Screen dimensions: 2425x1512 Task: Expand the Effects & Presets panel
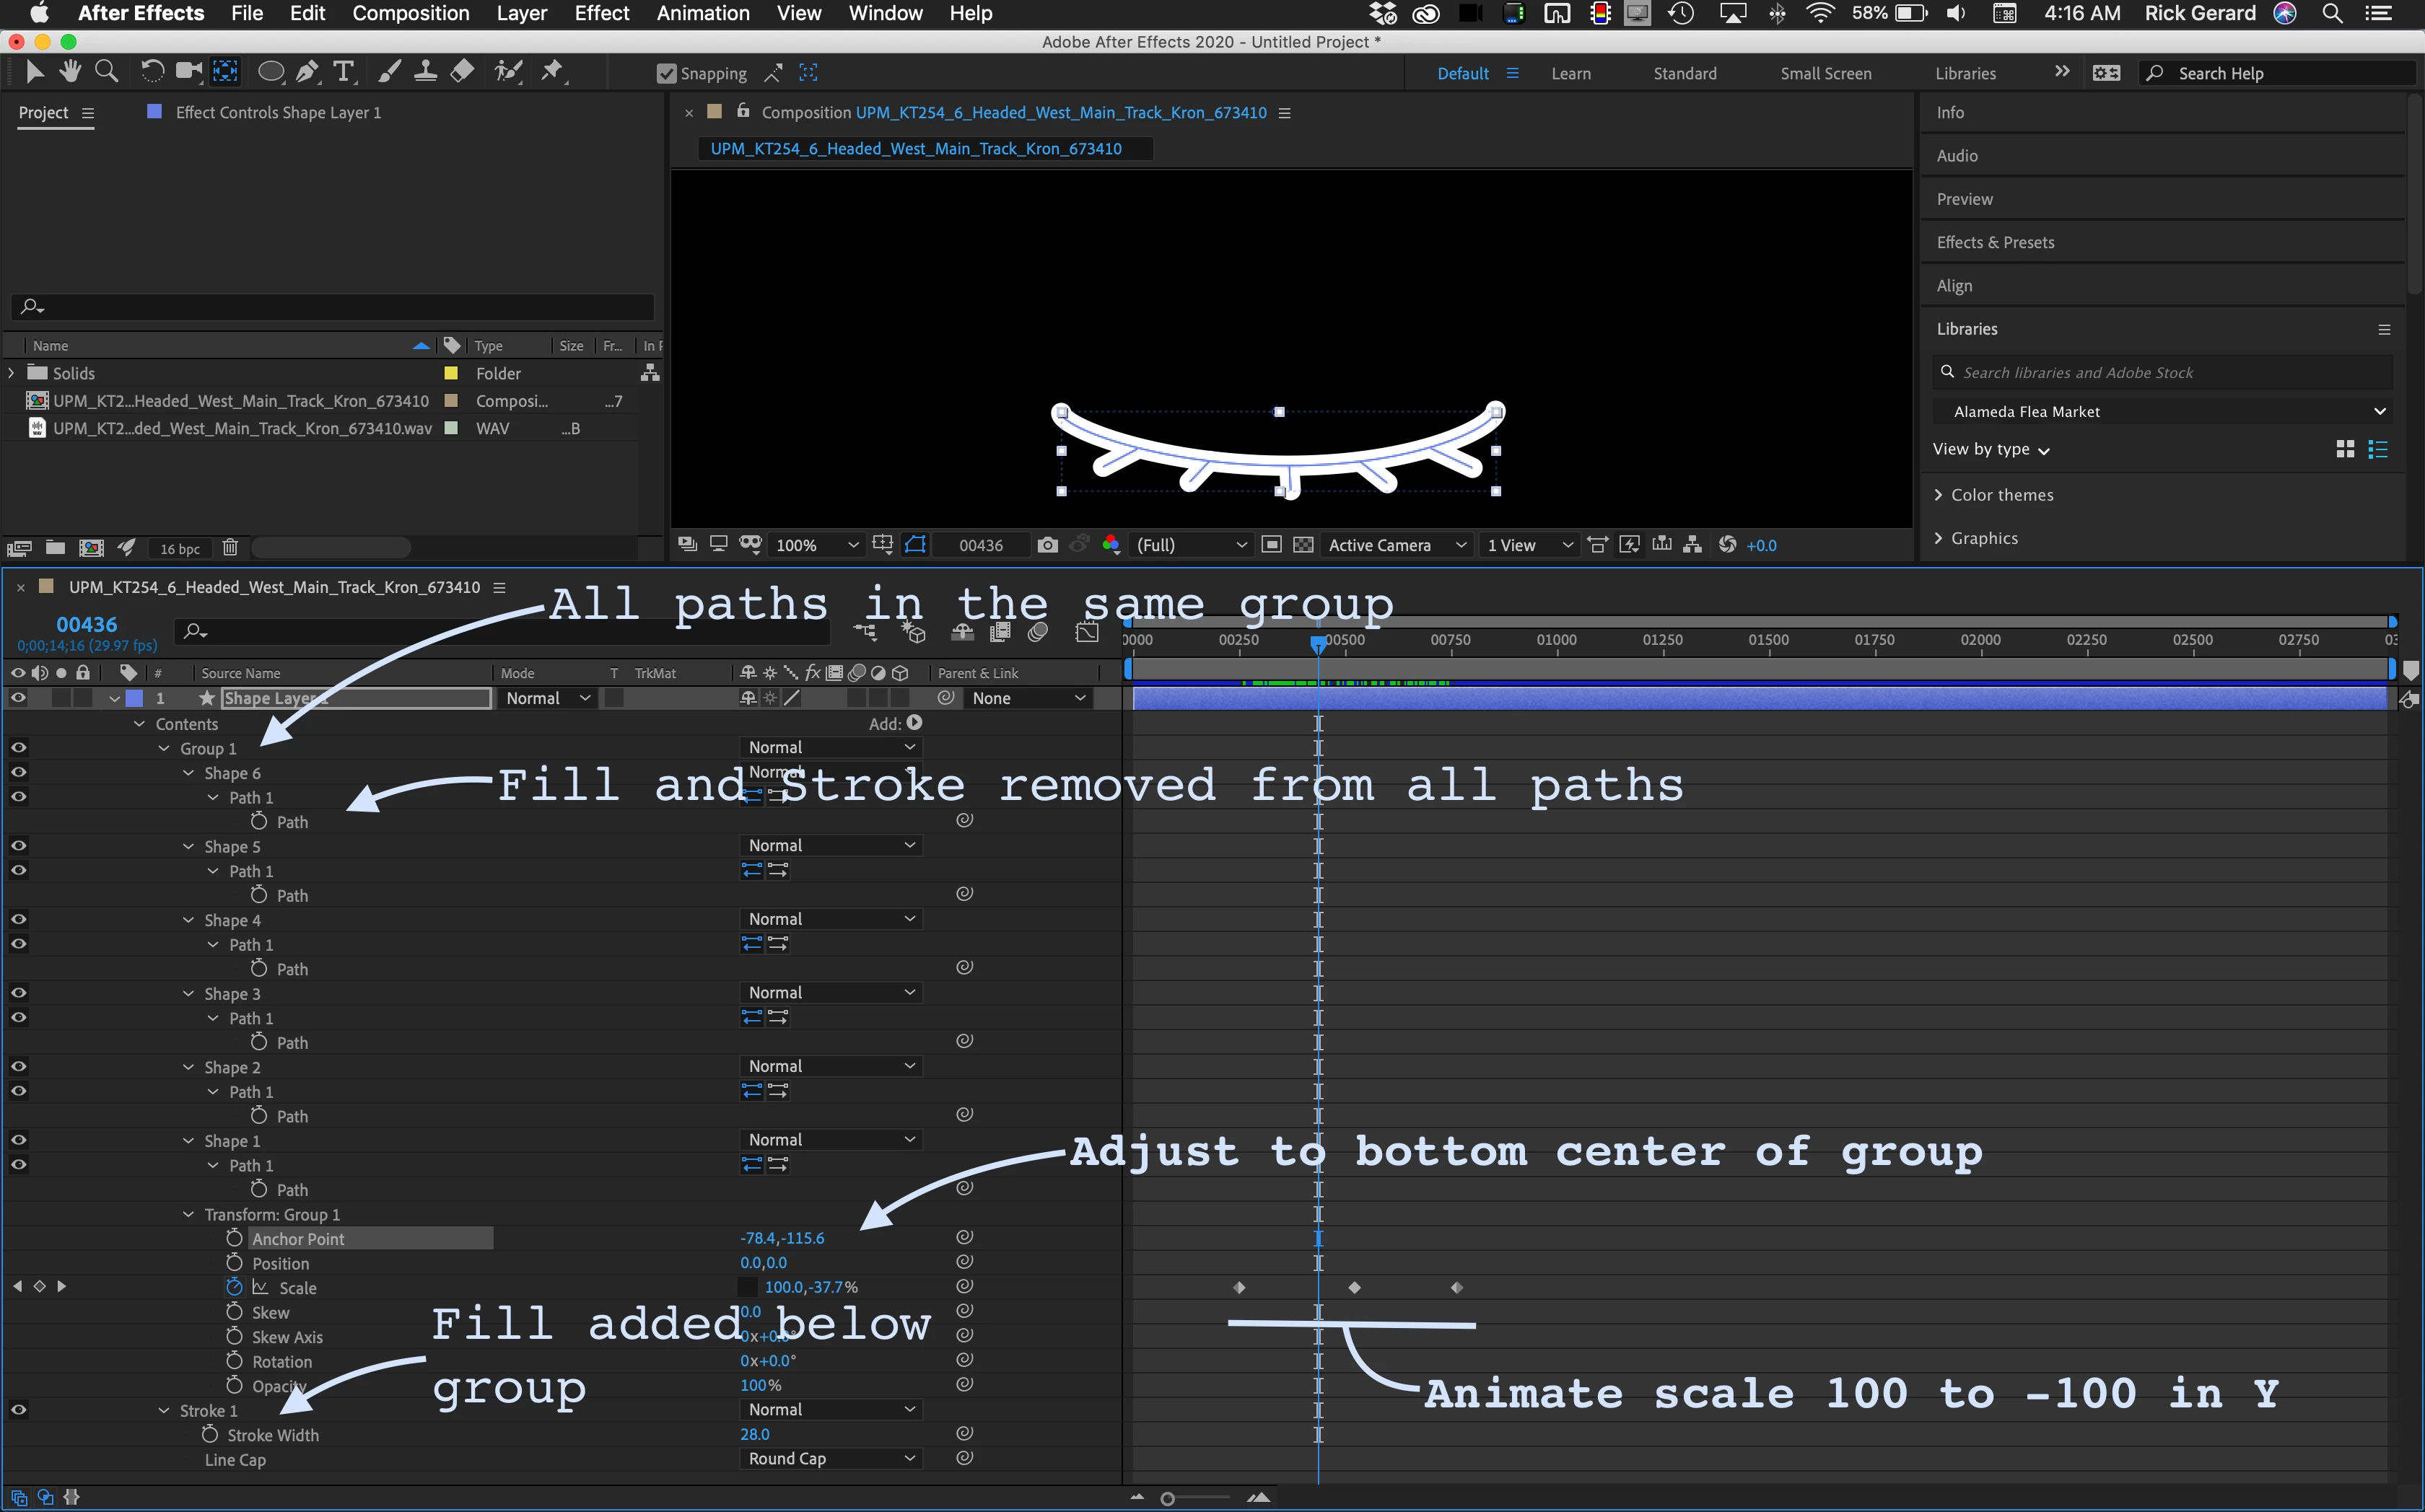[1995, 243]
